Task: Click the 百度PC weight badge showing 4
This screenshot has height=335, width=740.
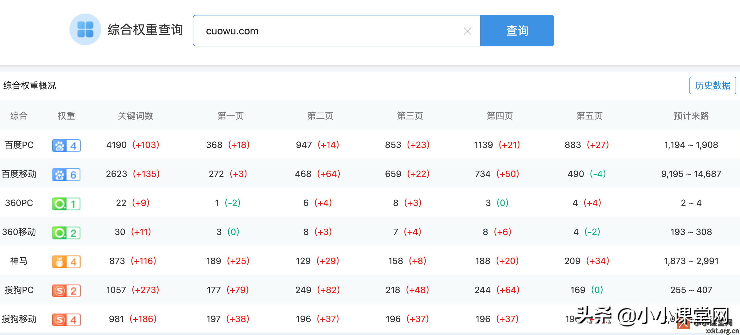Action: click(66, 145)
